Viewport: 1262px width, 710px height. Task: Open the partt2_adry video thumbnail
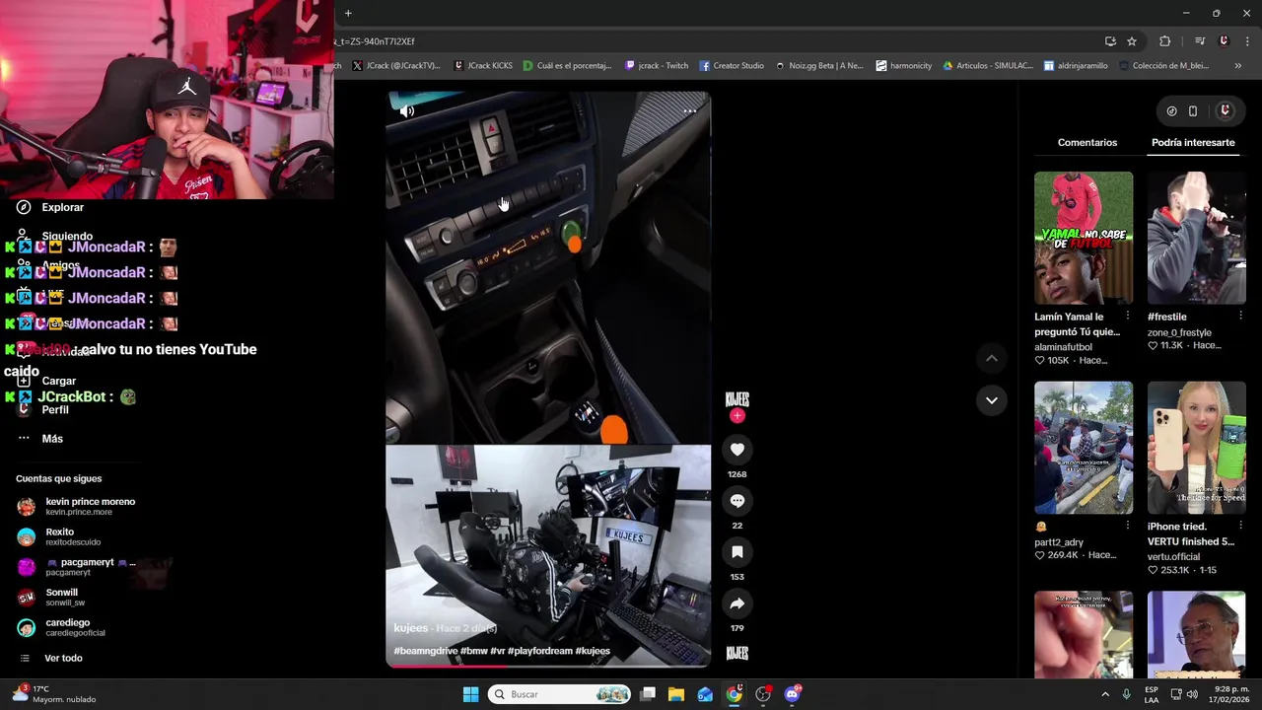(1083, 448)
